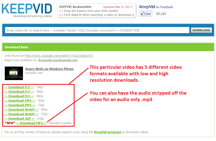The image size is (216, 141).
Task: Click the '*NEW*' label before MP3
Action: click(x=10, y=123)
